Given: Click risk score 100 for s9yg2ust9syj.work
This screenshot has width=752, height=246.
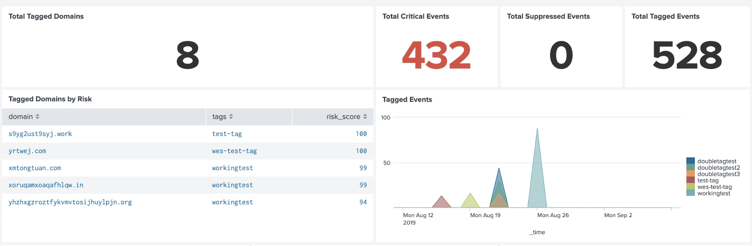Looking at the screenshot, I should pyautogui.click(x=361, y=134).
